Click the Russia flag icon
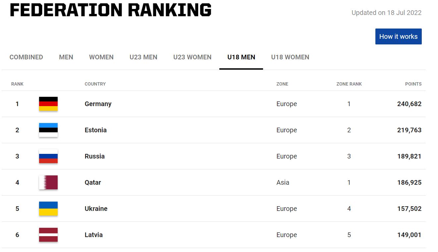The width and height of the screenshot is (438, 252). click(48, 156)
